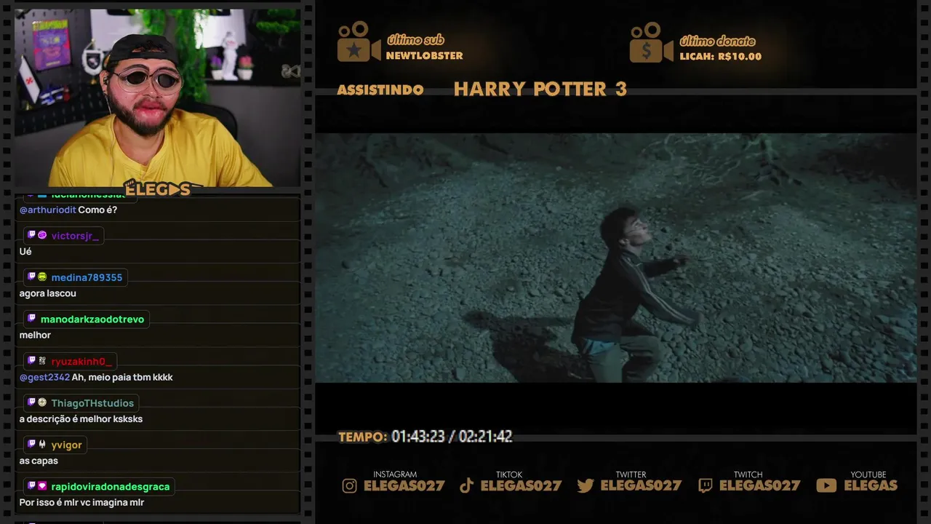Screen dimensions: 931x524
Task: Click chat message 'Ué'
Action: tap(25, 252)
